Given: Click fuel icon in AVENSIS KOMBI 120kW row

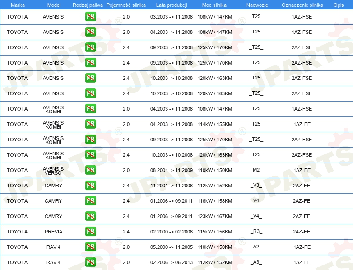Looking at the screenshot, I should pos(90,154).
